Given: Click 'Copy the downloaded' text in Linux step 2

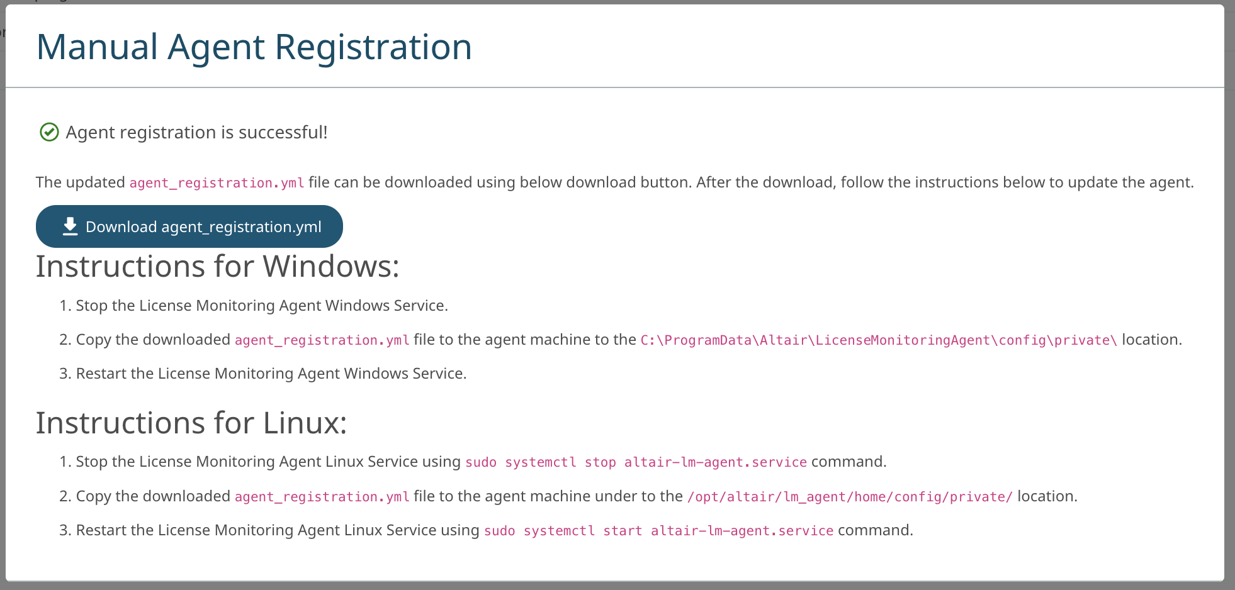Looking at the screenshot, I should (153, 497).
